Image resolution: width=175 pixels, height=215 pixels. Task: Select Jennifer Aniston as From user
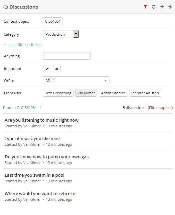tap(145, 93)
